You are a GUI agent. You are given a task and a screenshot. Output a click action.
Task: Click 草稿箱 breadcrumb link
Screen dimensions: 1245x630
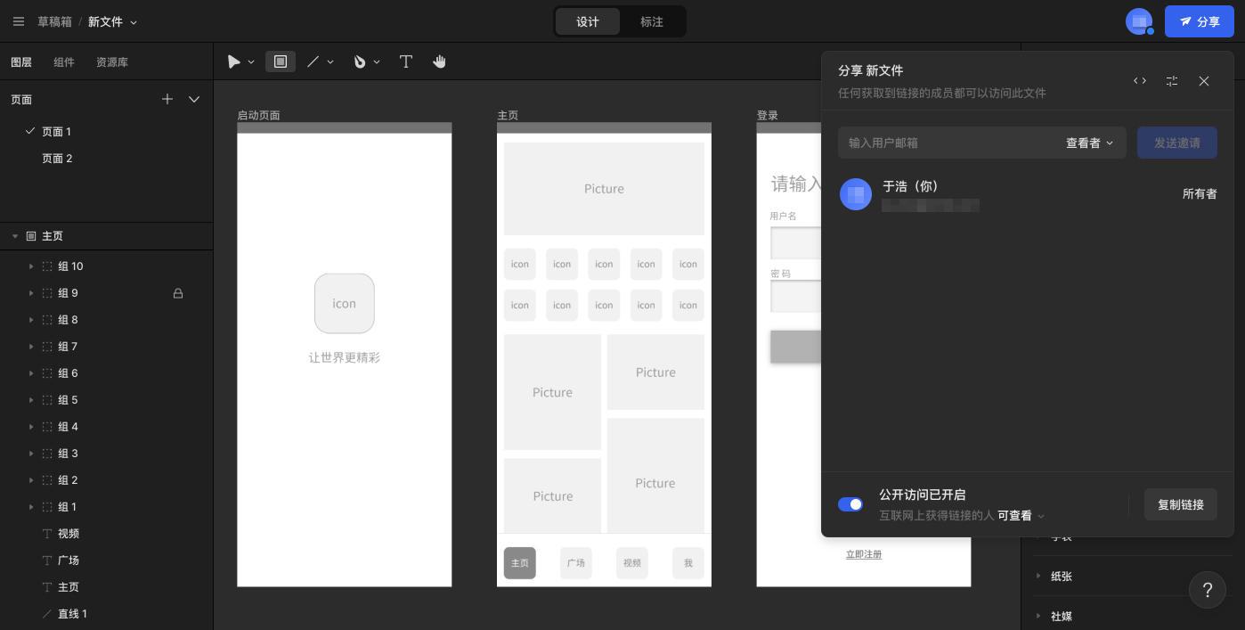coord(54,21)
